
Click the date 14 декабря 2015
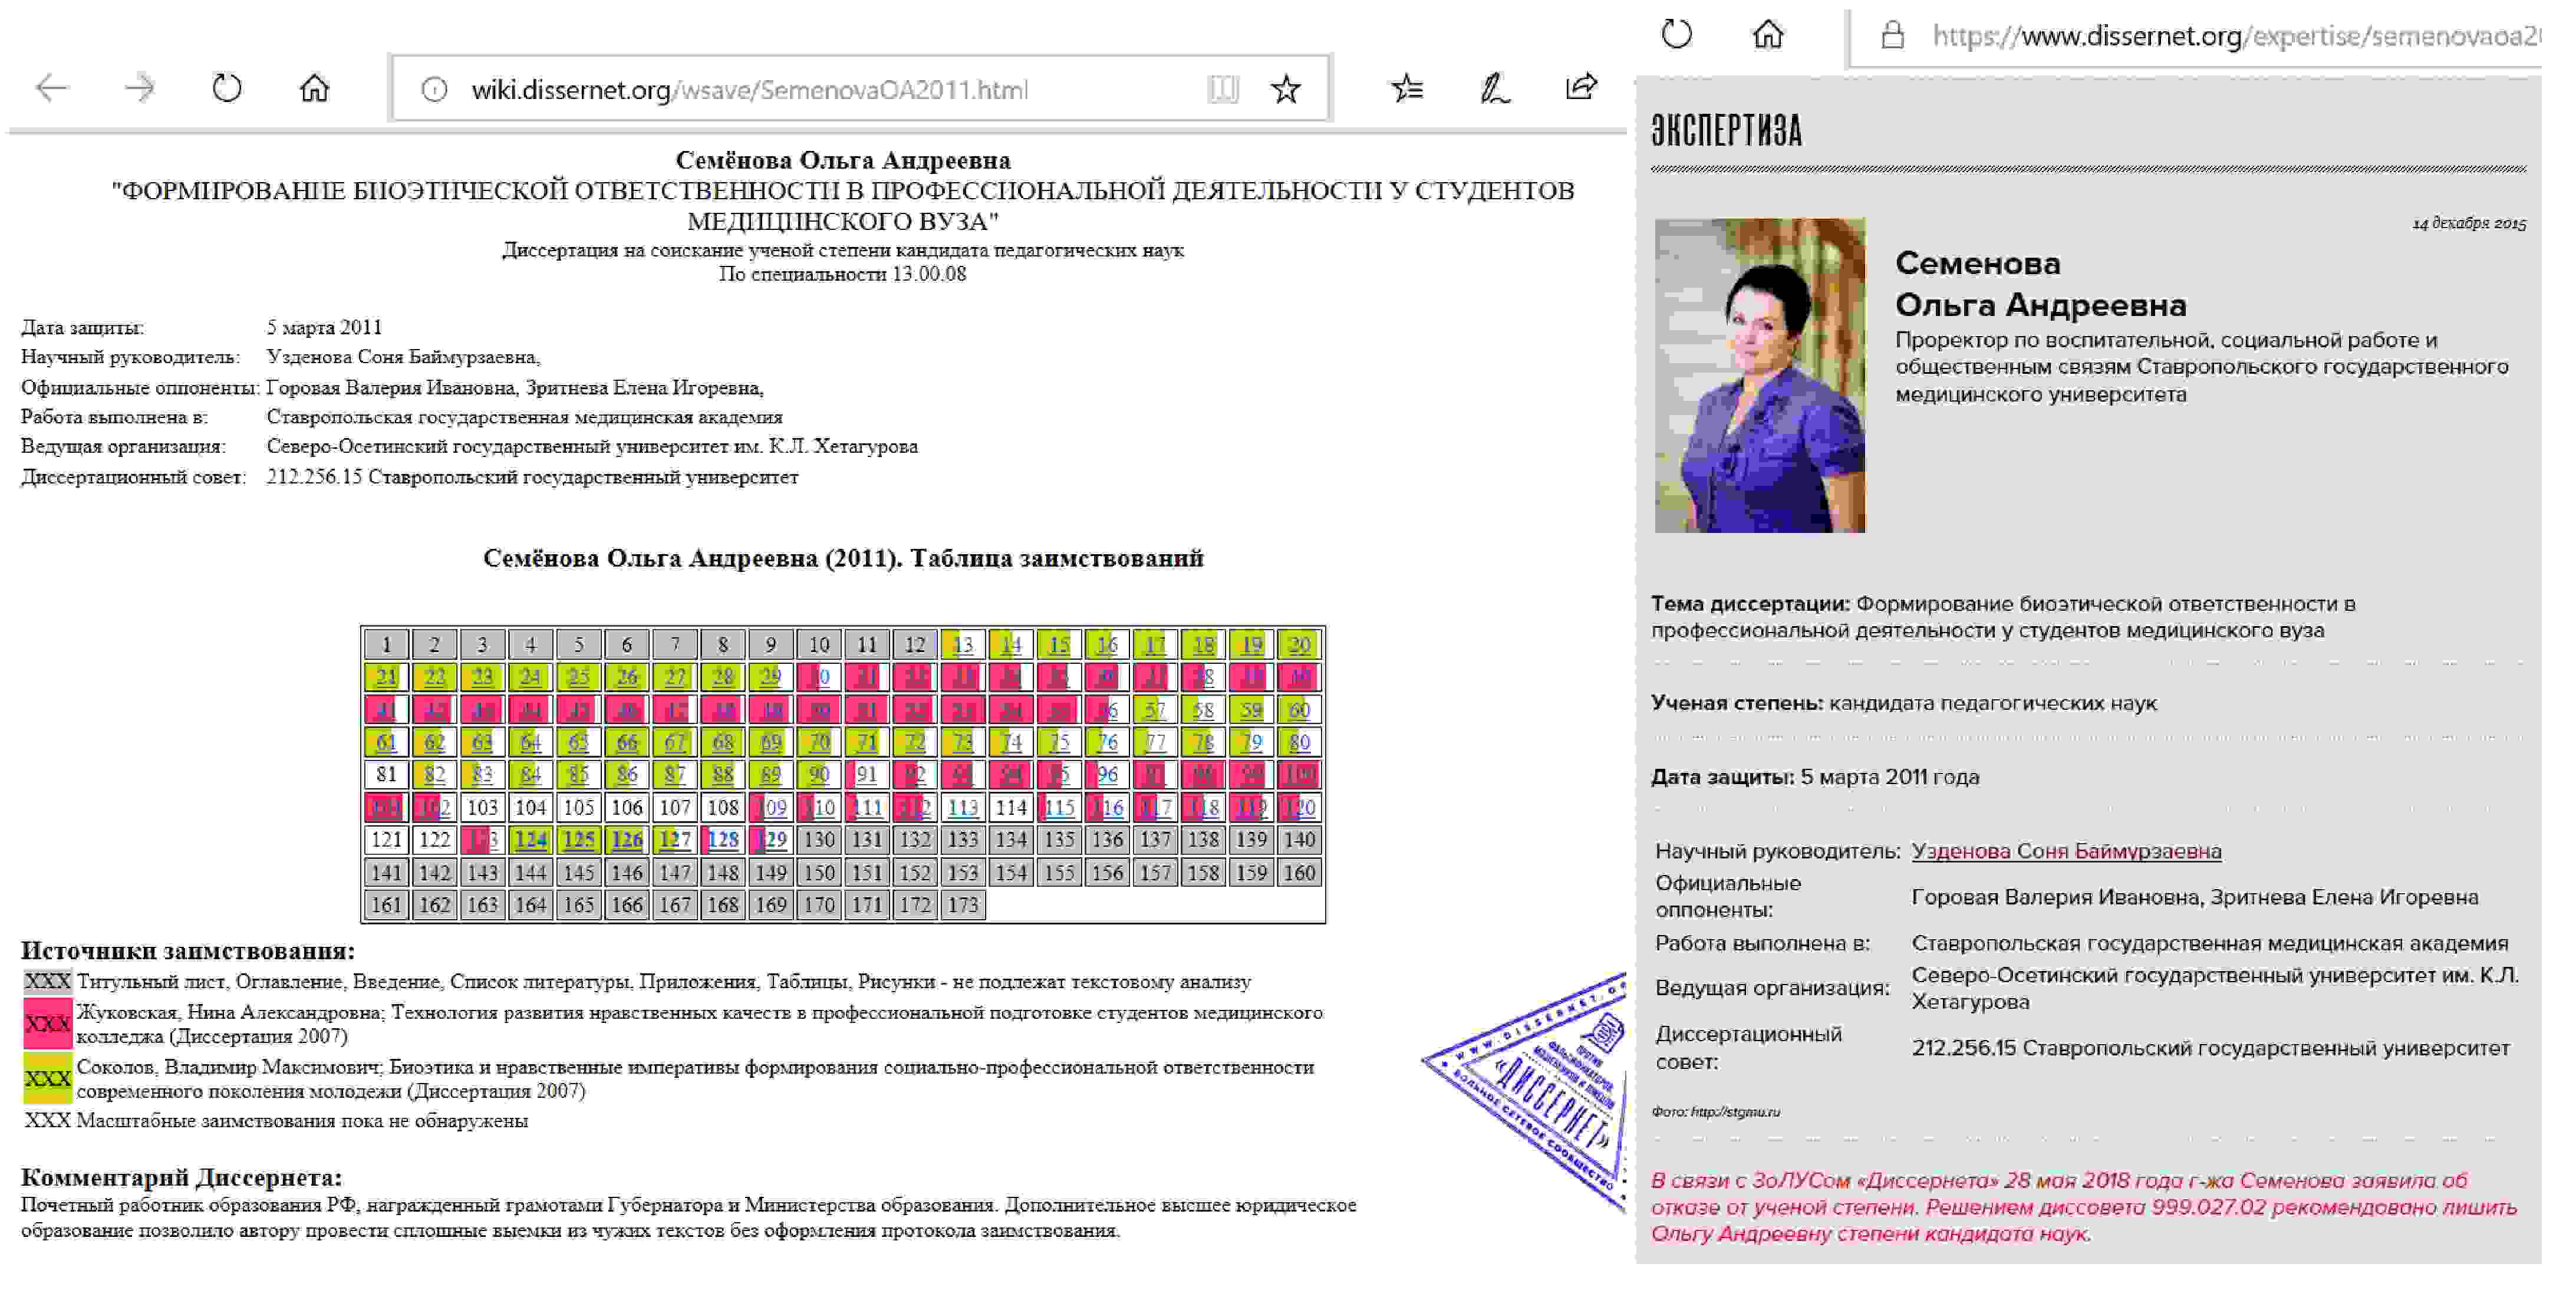[2469, 223]
